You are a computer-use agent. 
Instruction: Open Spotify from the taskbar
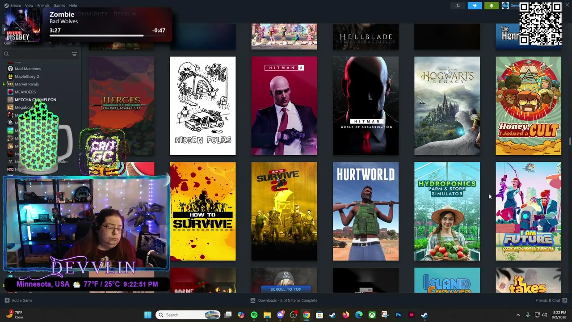(x=254, y=315)
